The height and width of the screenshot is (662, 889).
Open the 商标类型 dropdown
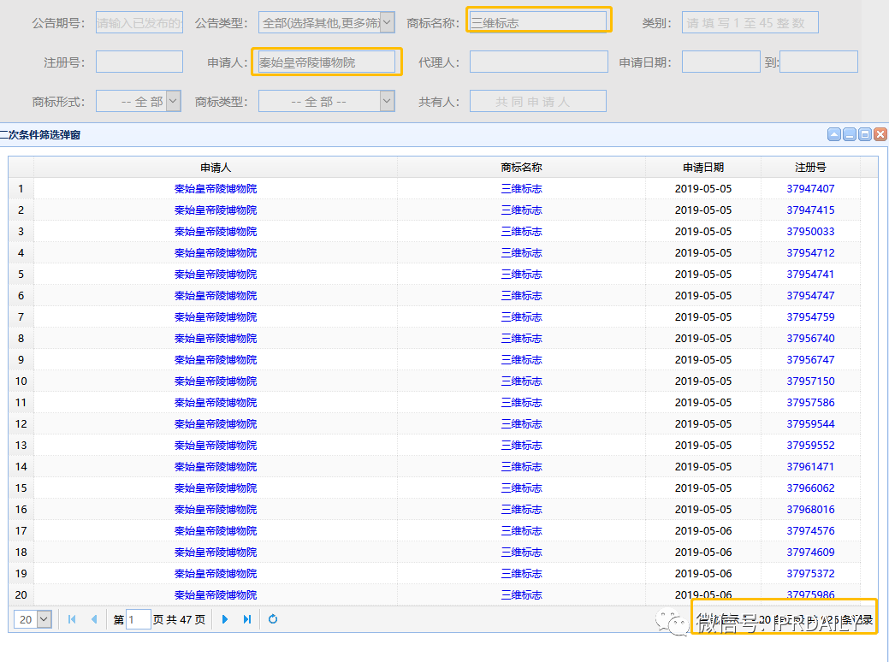[x=387, y=102]
